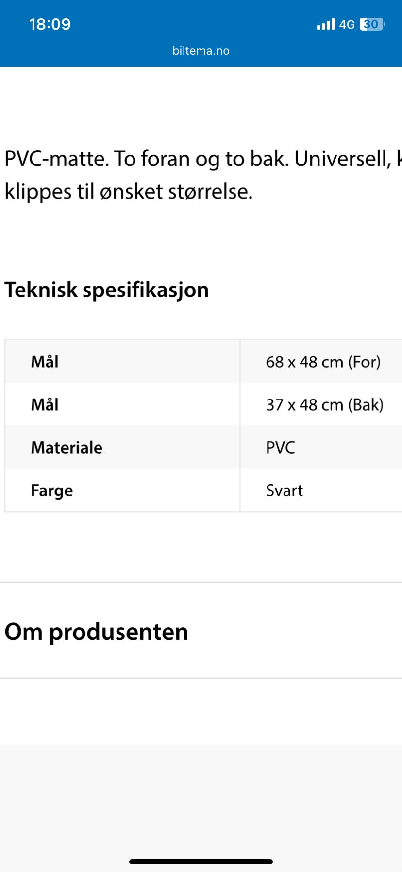Tap the home indicator bar at bottom

pyautogui.click(x=201, y=862)
